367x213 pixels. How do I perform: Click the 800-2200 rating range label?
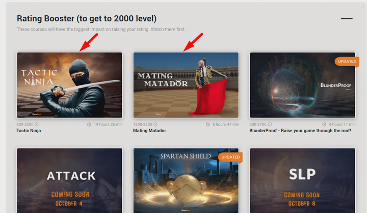[25, 125]
